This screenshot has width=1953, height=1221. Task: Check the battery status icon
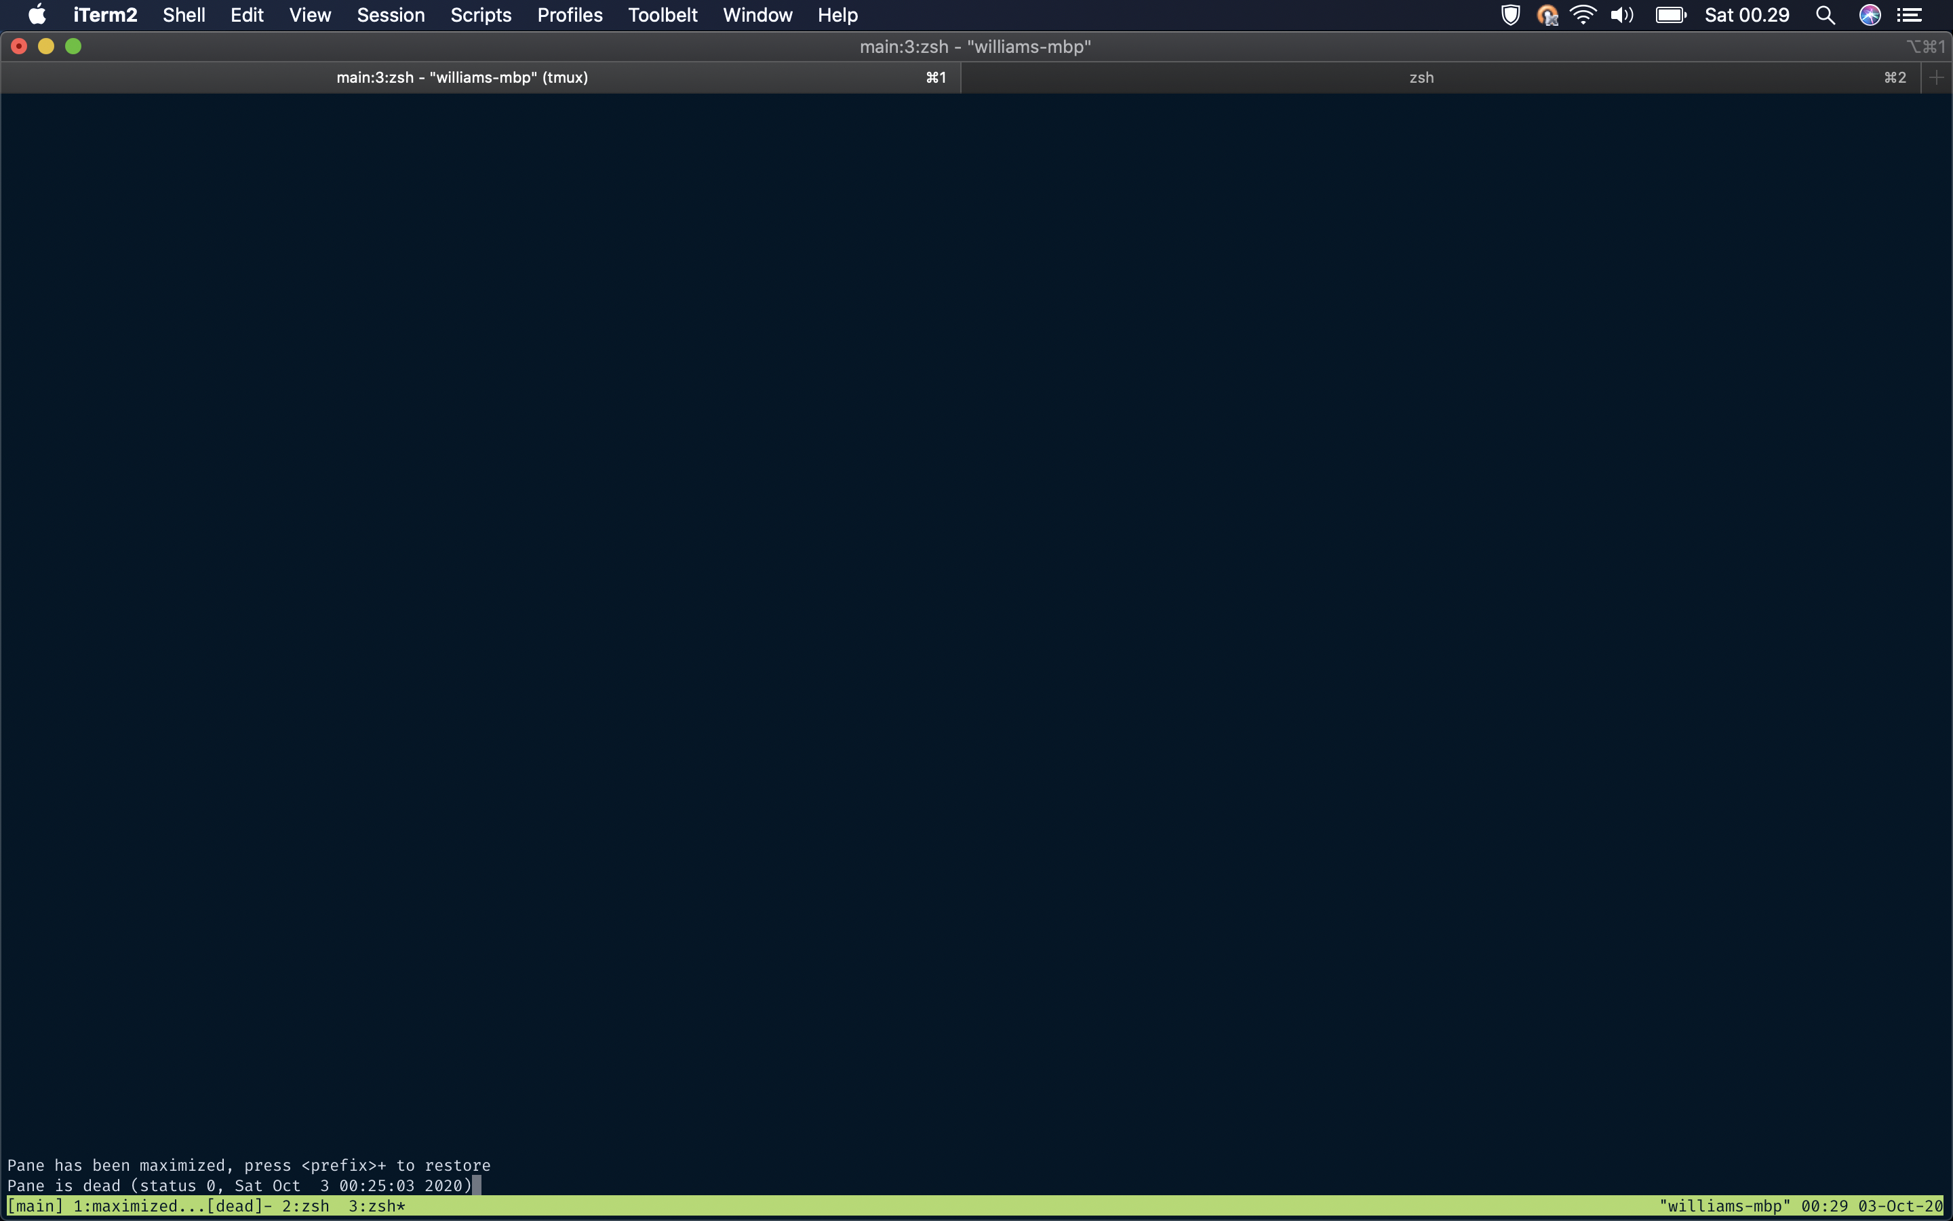point(1670,14)
